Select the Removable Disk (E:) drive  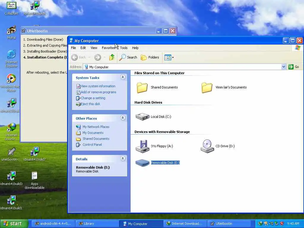(158, 163)
